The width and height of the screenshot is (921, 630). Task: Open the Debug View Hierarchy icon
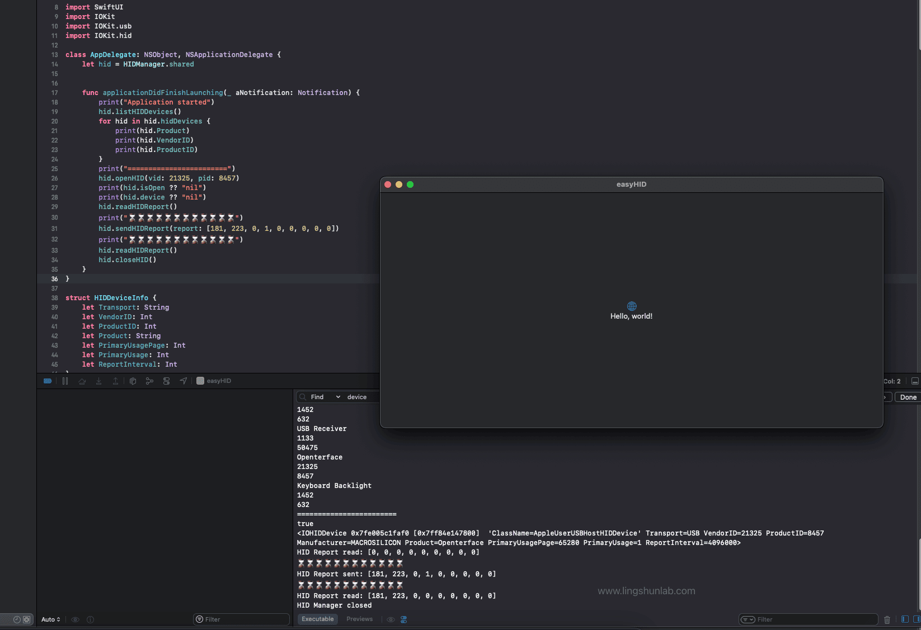(x=133, y=381)
